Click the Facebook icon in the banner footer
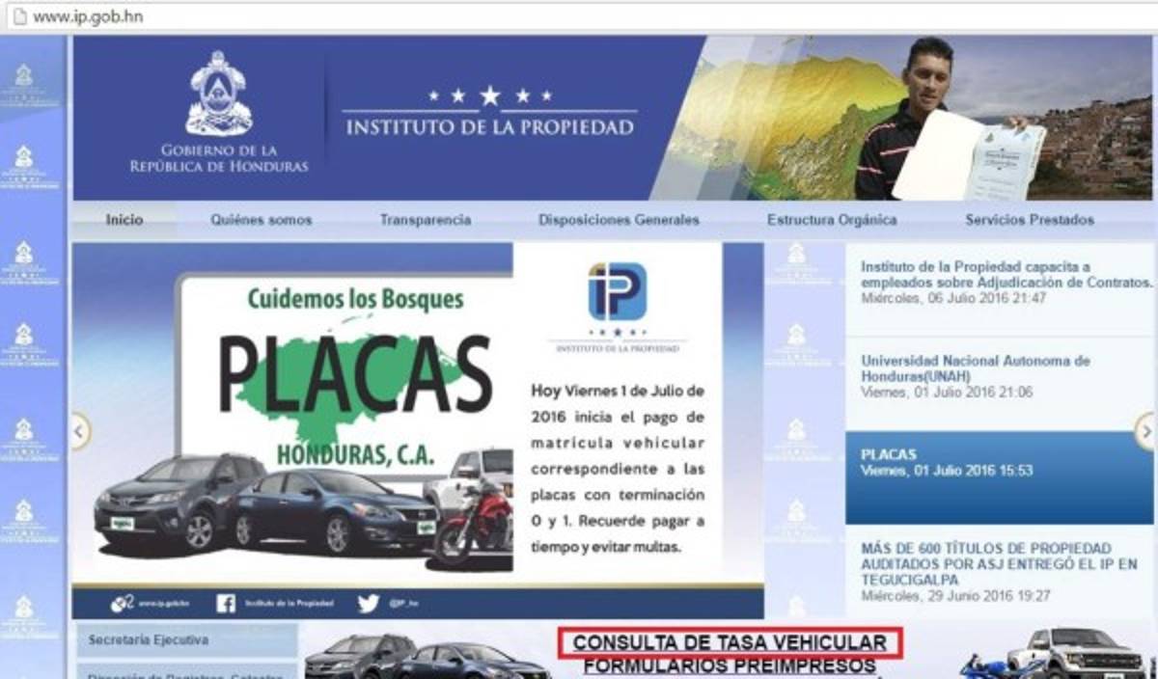The width and height of the screenshot is (1158, 679). 226,604
